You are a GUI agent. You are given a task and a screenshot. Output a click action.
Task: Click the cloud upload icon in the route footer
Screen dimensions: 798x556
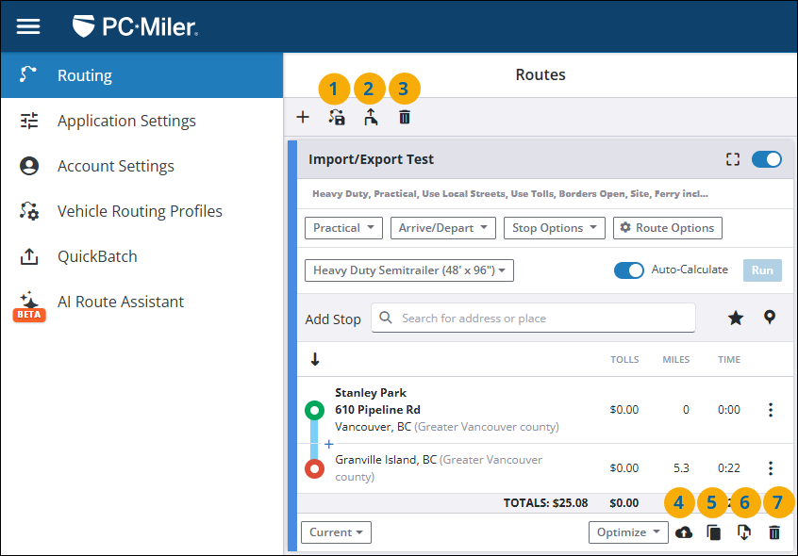[684, 532]
